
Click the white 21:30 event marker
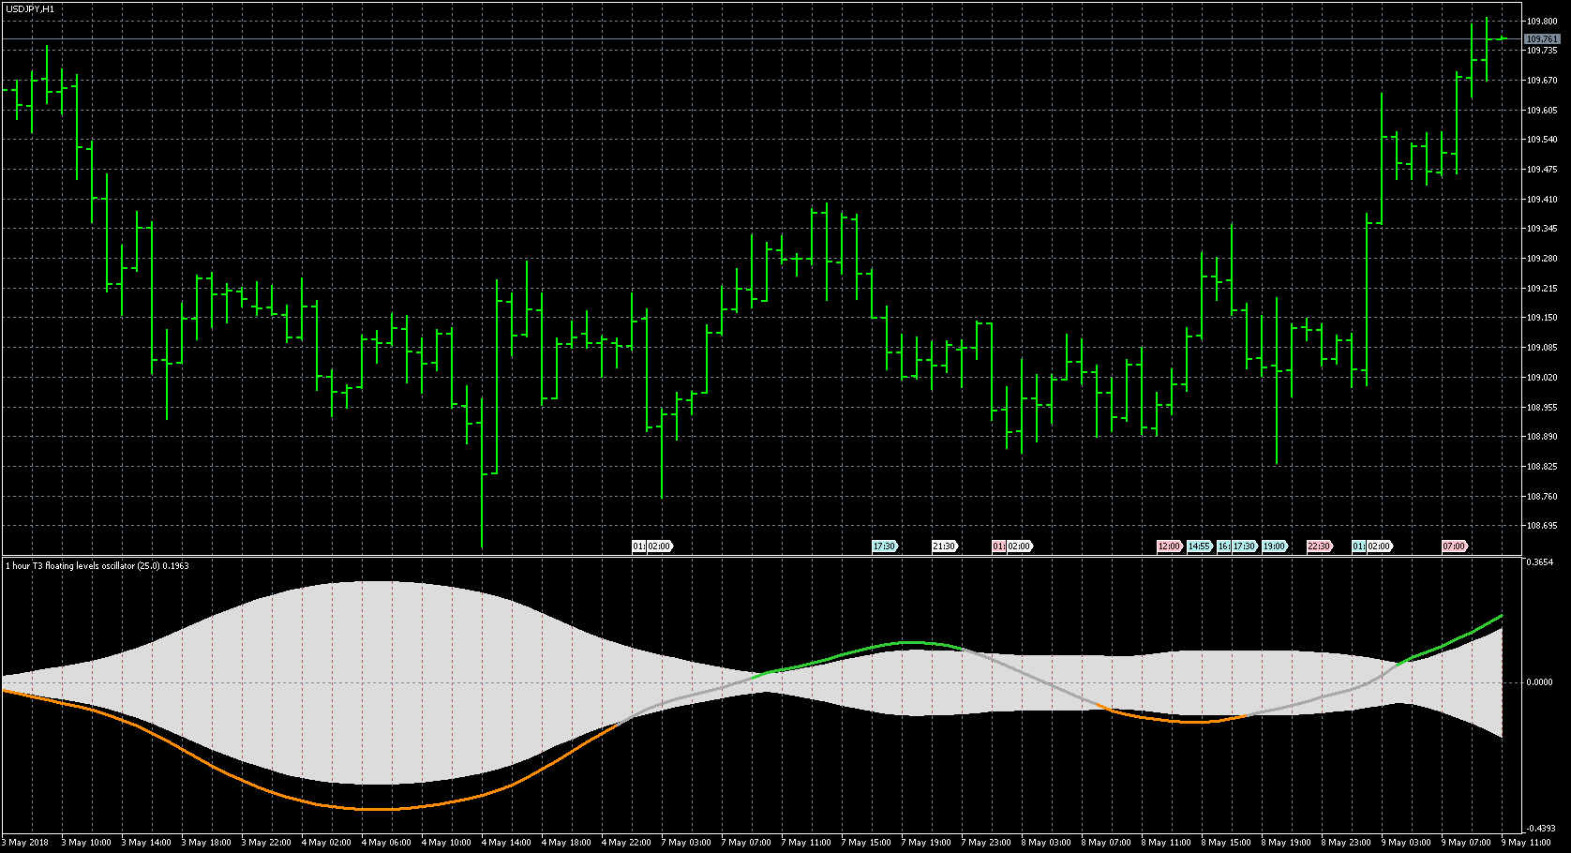[x=943, y=546]
